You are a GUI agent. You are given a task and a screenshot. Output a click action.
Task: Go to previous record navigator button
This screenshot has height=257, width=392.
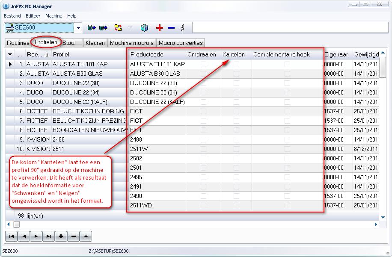coord(24,236)
